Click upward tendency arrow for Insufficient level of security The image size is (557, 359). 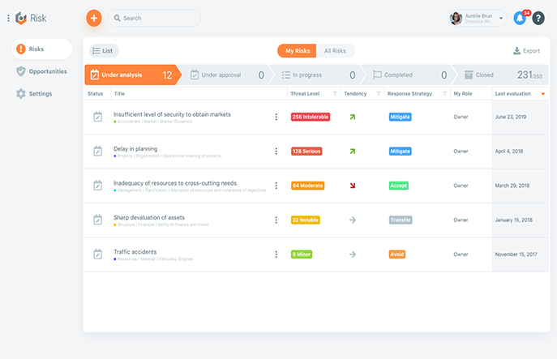coord(353,117)
